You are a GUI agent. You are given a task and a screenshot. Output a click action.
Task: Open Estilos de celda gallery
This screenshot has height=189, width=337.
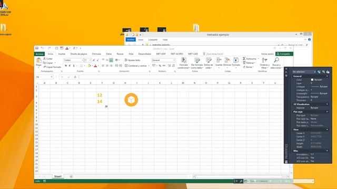(x=209, y=63)
